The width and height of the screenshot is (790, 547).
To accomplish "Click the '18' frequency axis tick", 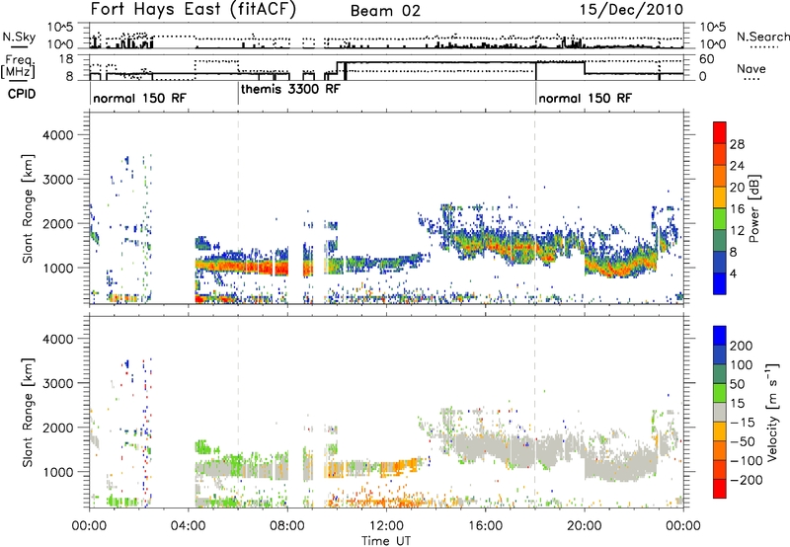I will (66, 59).
